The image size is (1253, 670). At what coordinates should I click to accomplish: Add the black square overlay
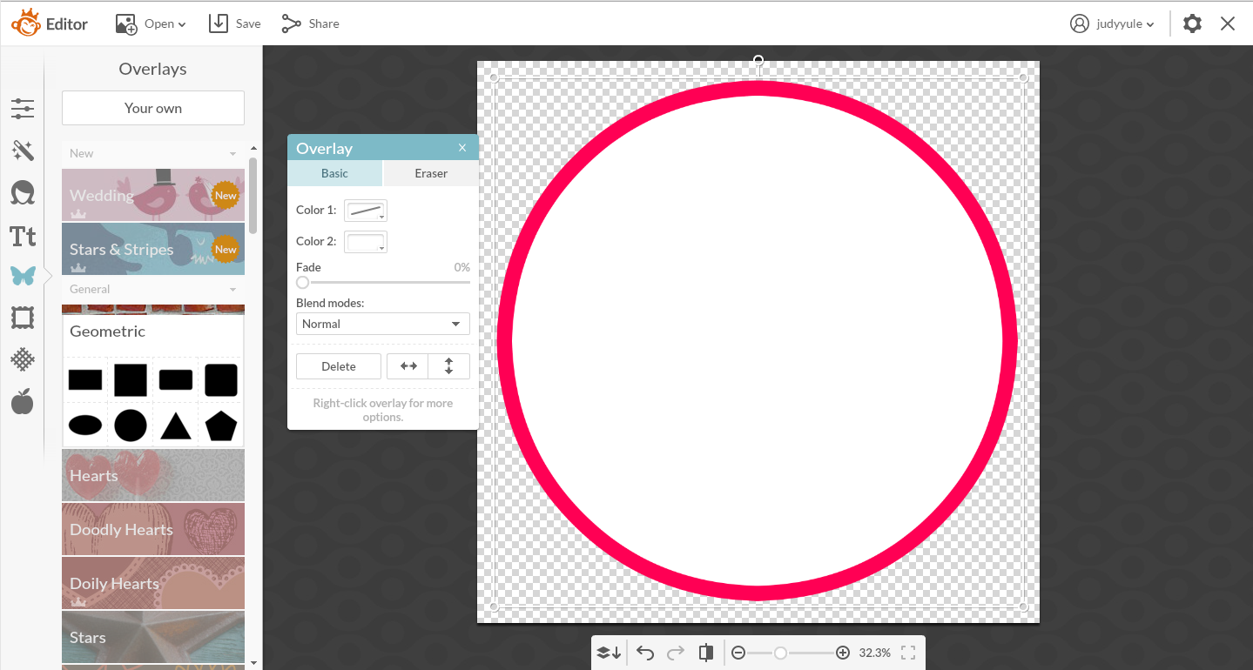pyautogui.click(x=131, y=380)
